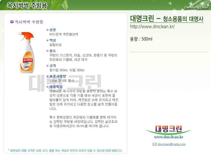Click the purple arrow icon beside 옥시싹싹 주방용 heading
211x159 pixels.
tap(12, 22)
